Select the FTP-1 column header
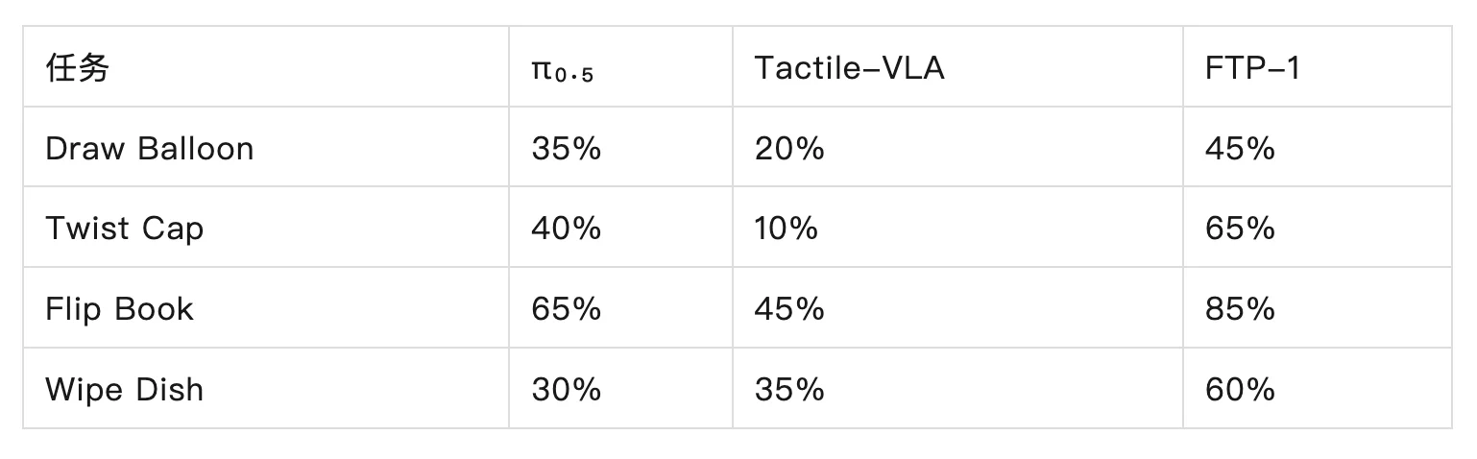Image resolution: width=1477 pixels, height=459 pixels. (x=1318, y=66)
